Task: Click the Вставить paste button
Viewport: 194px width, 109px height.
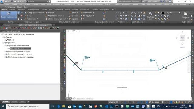Action: click(186, 15)
